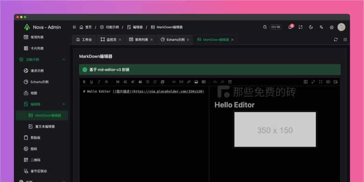The image size is (364, 182).
Task: Click the Nova - Admin logo
Action: click(42, 27)
